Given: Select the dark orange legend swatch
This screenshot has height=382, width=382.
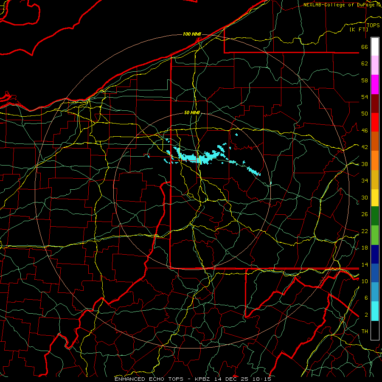Looking at the screenshot, I should (375, 141).
